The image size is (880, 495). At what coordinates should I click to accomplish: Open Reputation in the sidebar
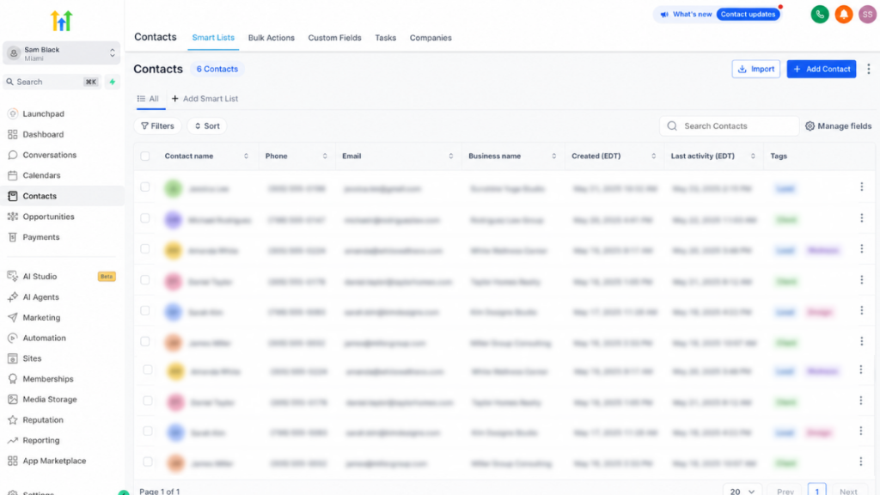click(43, 420)
